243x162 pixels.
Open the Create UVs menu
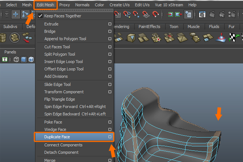(119, 5)
